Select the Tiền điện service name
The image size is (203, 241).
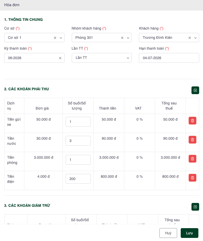(x=11, y=179)
